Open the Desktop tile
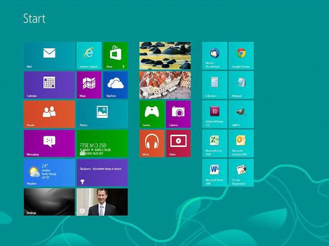The image size is (329, 246). coord(49,201)
